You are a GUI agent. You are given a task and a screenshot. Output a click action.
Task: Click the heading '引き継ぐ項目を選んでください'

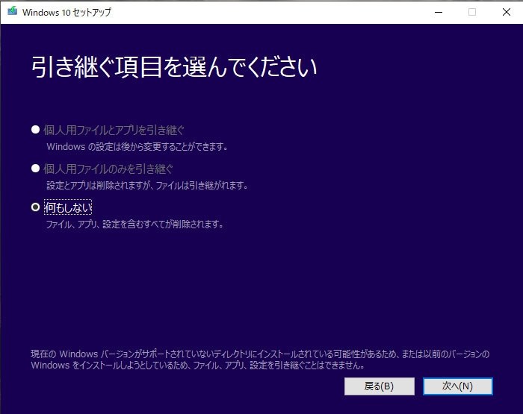[174, 67]
